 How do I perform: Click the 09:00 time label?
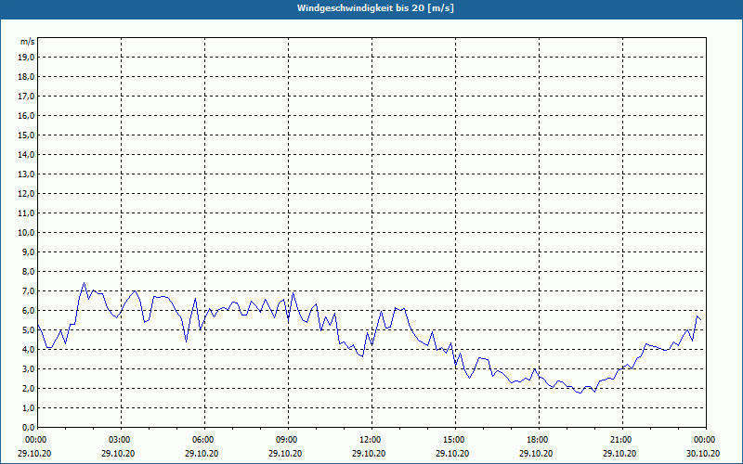[288, 440]
